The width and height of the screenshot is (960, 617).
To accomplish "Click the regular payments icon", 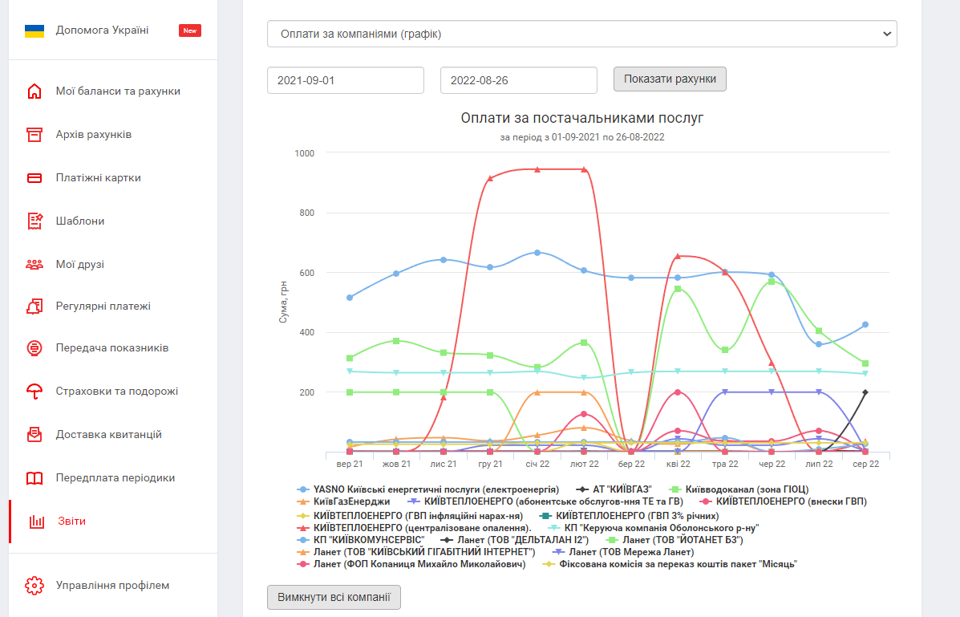I will (x=34, y=306).
